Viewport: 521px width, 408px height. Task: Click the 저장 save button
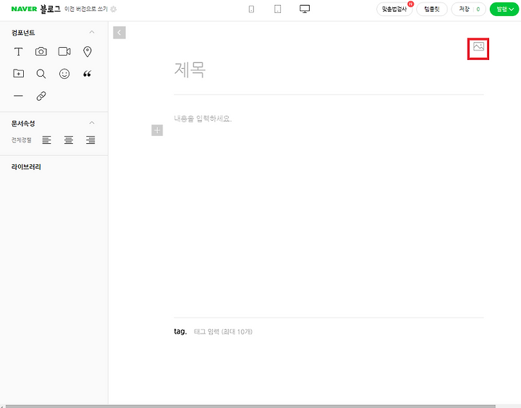[x=468, y=9]
